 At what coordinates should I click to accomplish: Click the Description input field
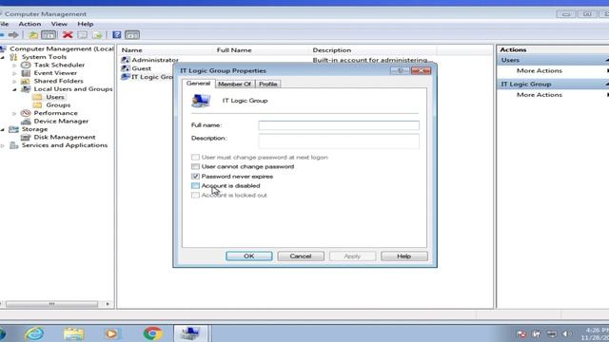pyautogui.click(x=339, y=142)
